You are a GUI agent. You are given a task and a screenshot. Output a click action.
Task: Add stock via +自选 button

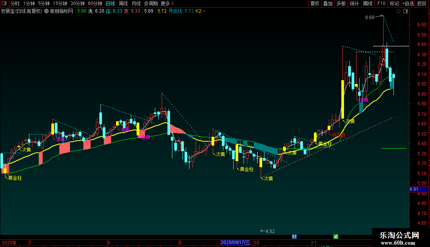pos(408,3)
